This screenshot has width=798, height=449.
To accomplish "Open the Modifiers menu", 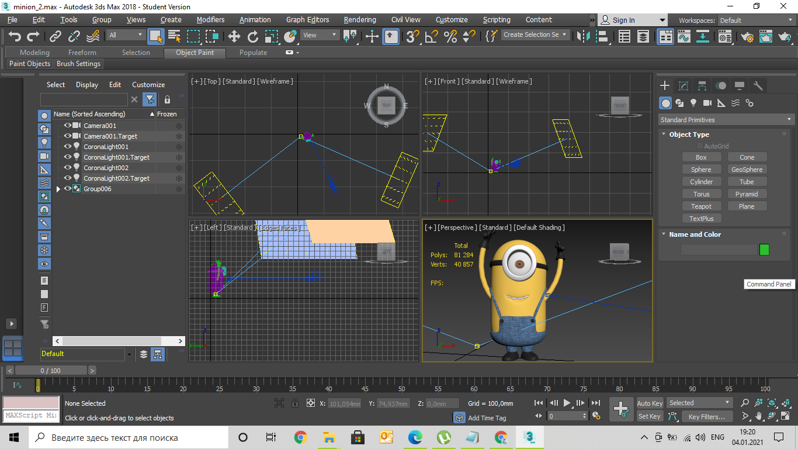I will coord(210,20).
